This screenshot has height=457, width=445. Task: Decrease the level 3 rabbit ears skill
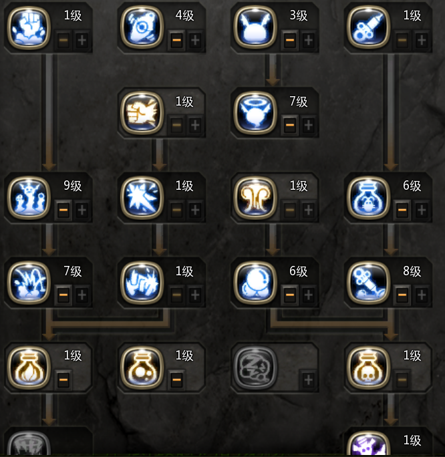(x=290, y=40)
